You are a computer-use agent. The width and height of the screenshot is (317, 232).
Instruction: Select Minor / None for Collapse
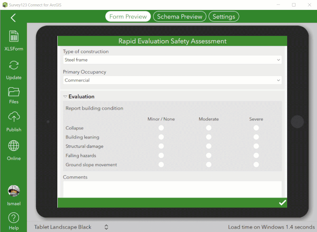click(x=161, y=128)
